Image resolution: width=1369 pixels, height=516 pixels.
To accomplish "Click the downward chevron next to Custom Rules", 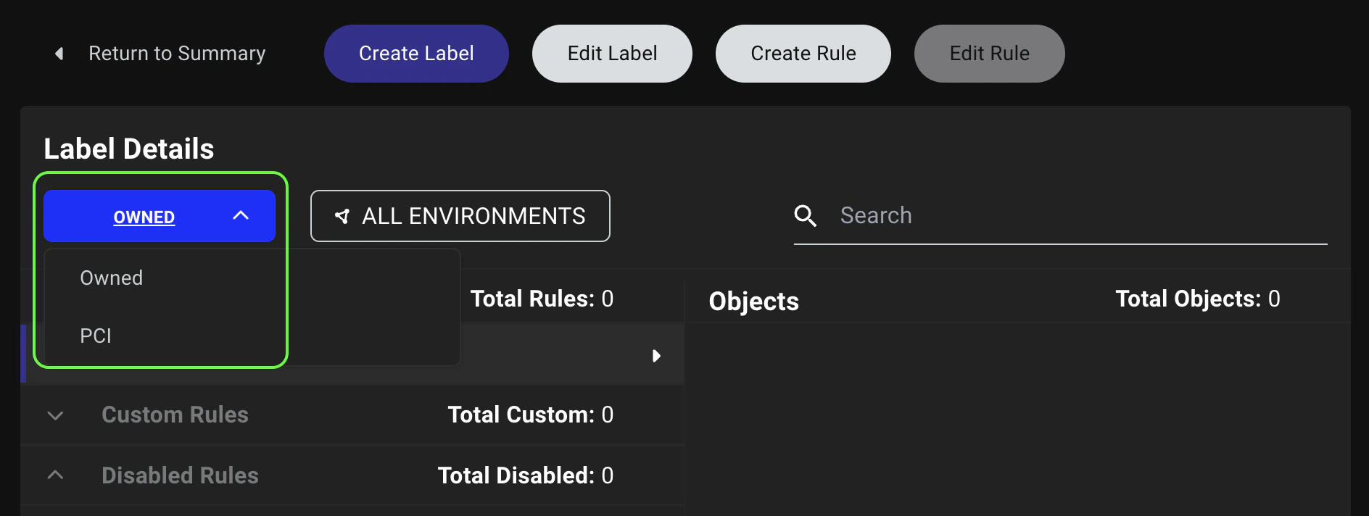I will click(x=56, y=415).
